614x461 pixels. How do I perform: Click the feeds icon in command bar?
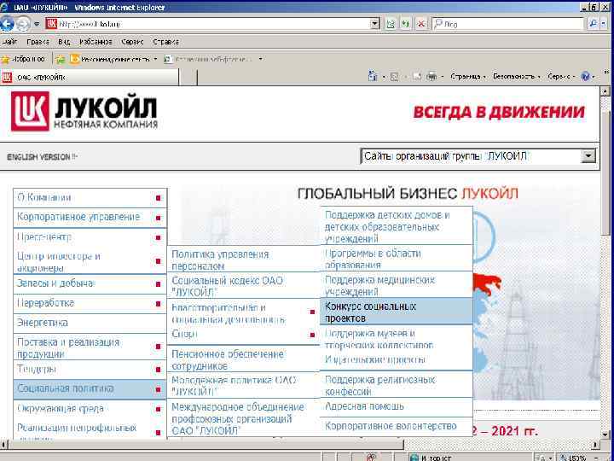394,77
